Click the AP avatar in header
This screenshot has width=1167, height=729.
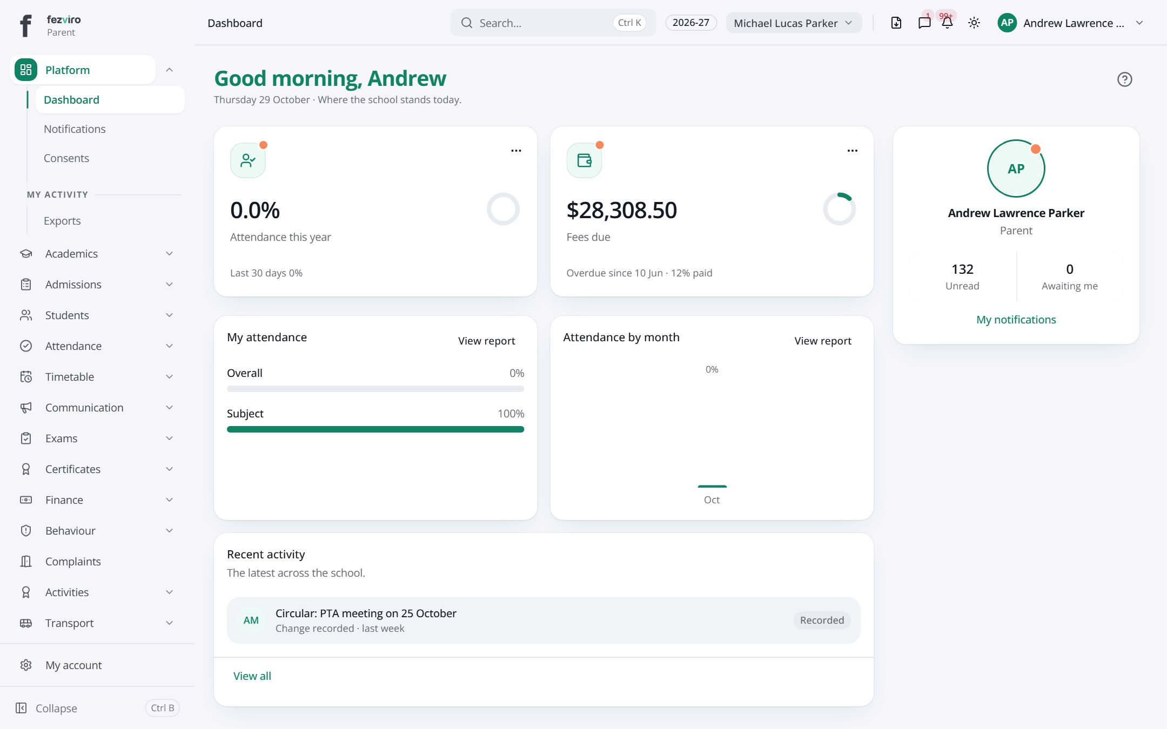(x=1007, y=23)
